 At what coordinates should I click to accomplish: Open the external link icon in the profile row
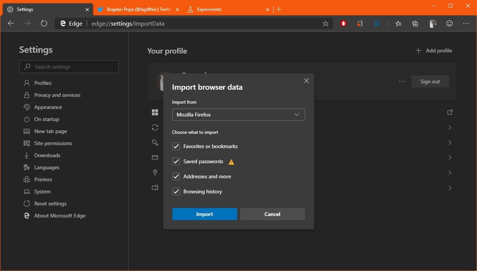tap(450, 112)
